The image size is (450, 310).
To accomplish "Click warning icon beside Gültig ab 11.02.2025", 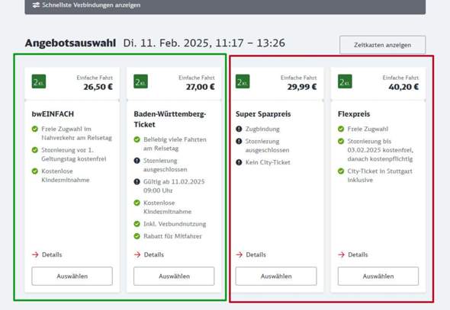I will pos(137,181).
